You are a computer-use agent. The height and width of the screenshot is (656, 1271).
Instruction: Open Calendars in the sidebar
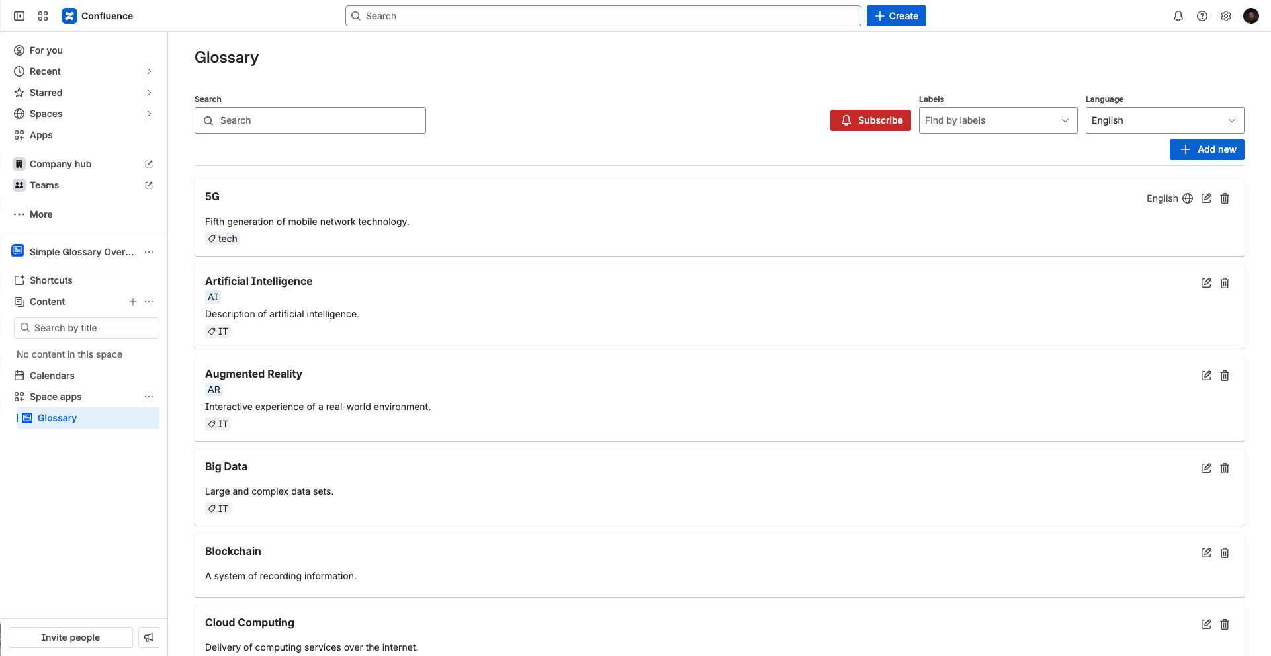coord(52,375)
